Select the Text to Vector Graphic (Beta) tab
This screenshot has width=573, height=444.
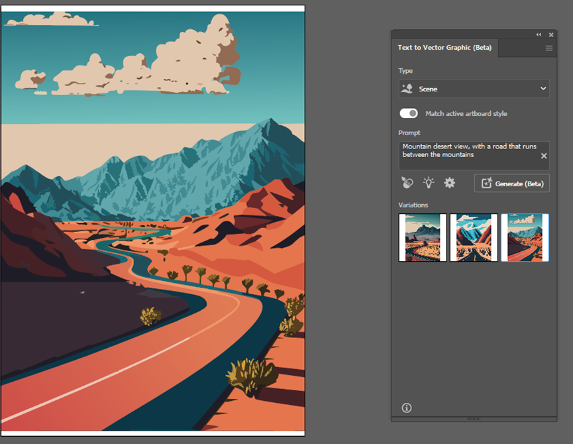[x=444, y=48]
